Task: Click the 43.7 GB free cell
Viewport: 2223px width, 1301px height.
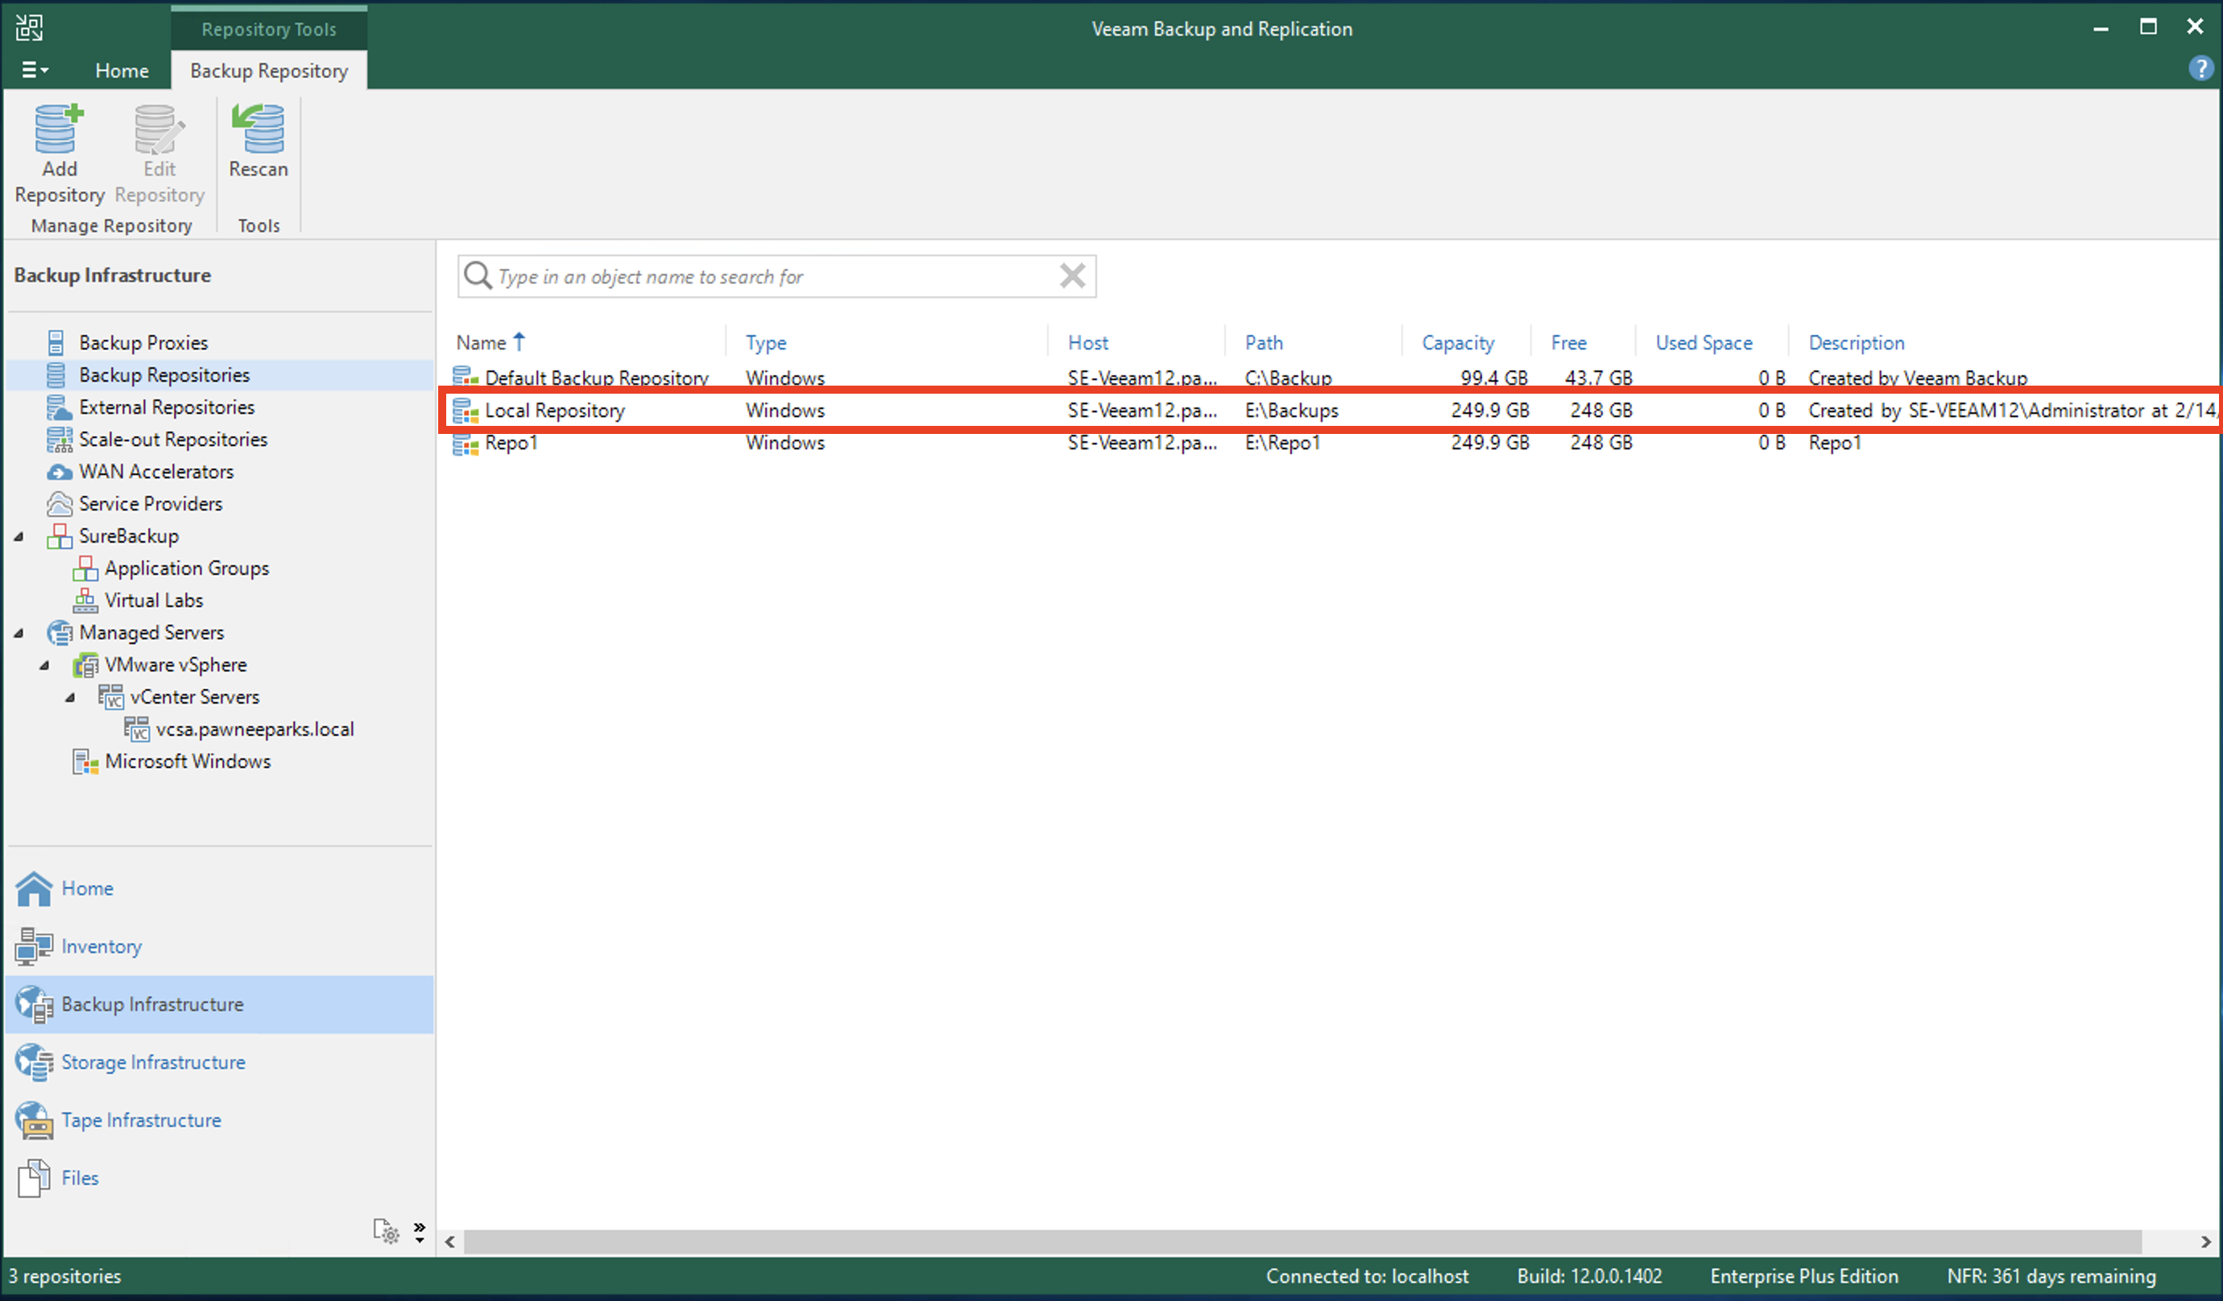Action: (1599, 378)
